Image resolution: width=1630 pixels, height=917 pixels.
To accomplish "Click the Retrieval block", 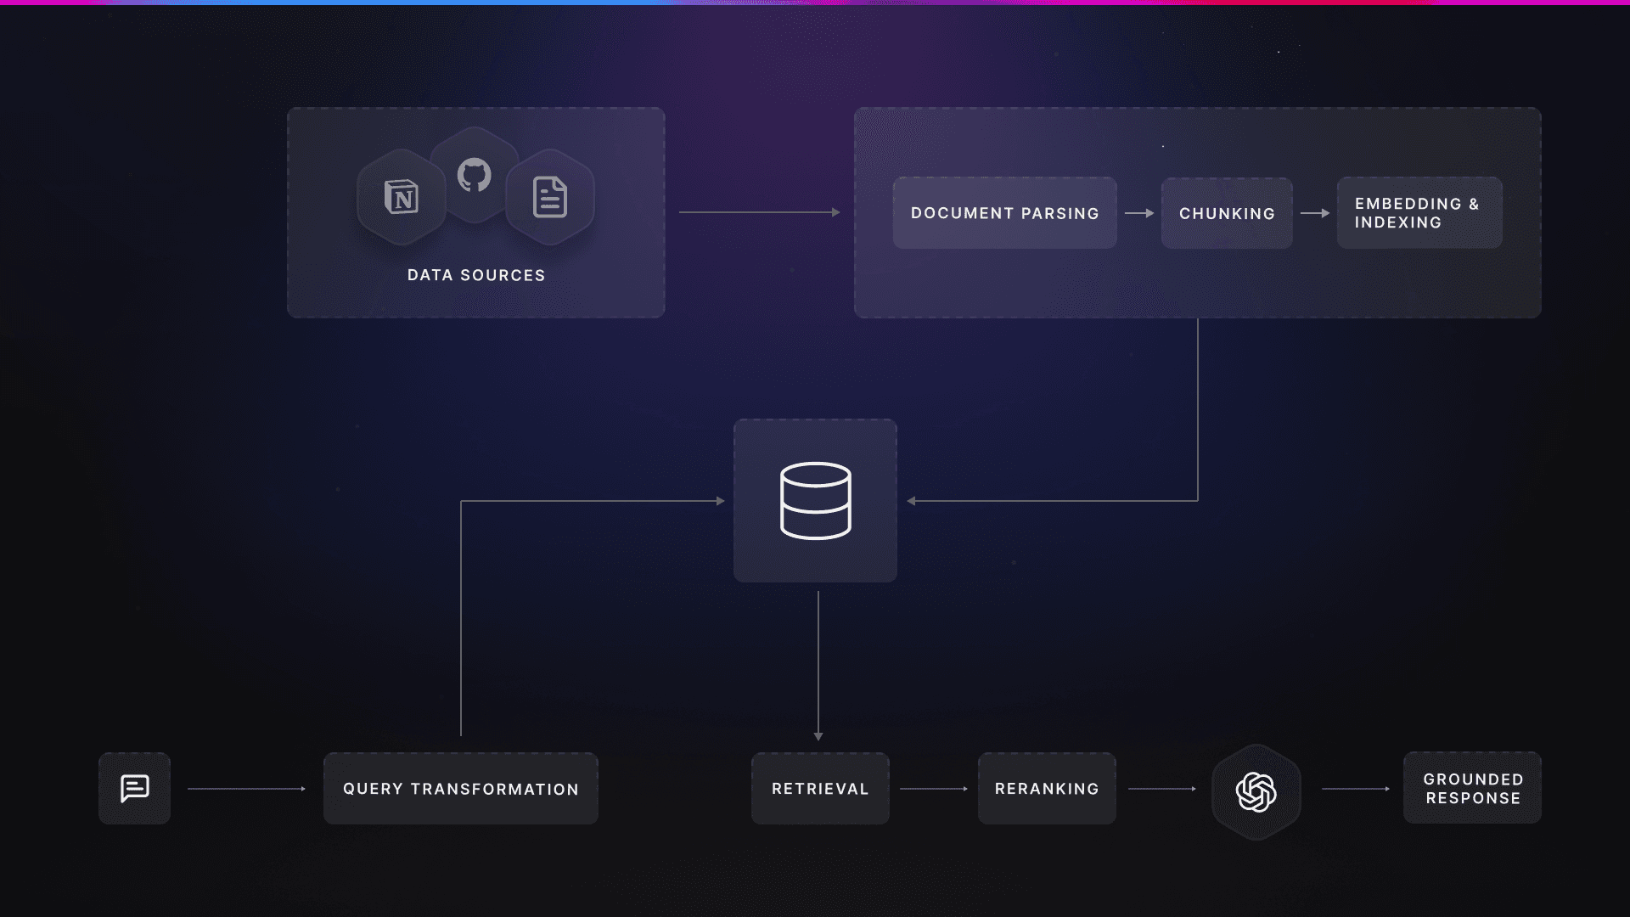I will 819,788.
